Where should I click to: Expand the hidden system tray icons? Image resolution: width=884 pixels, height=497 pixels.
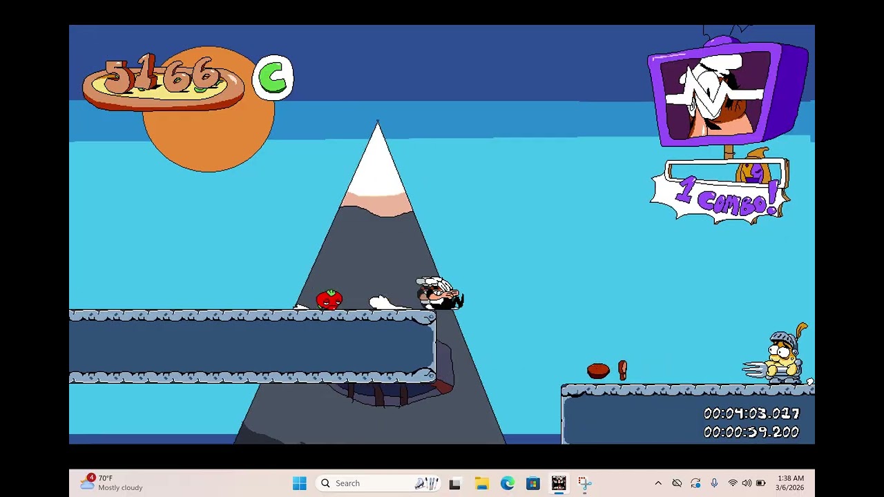658,483
